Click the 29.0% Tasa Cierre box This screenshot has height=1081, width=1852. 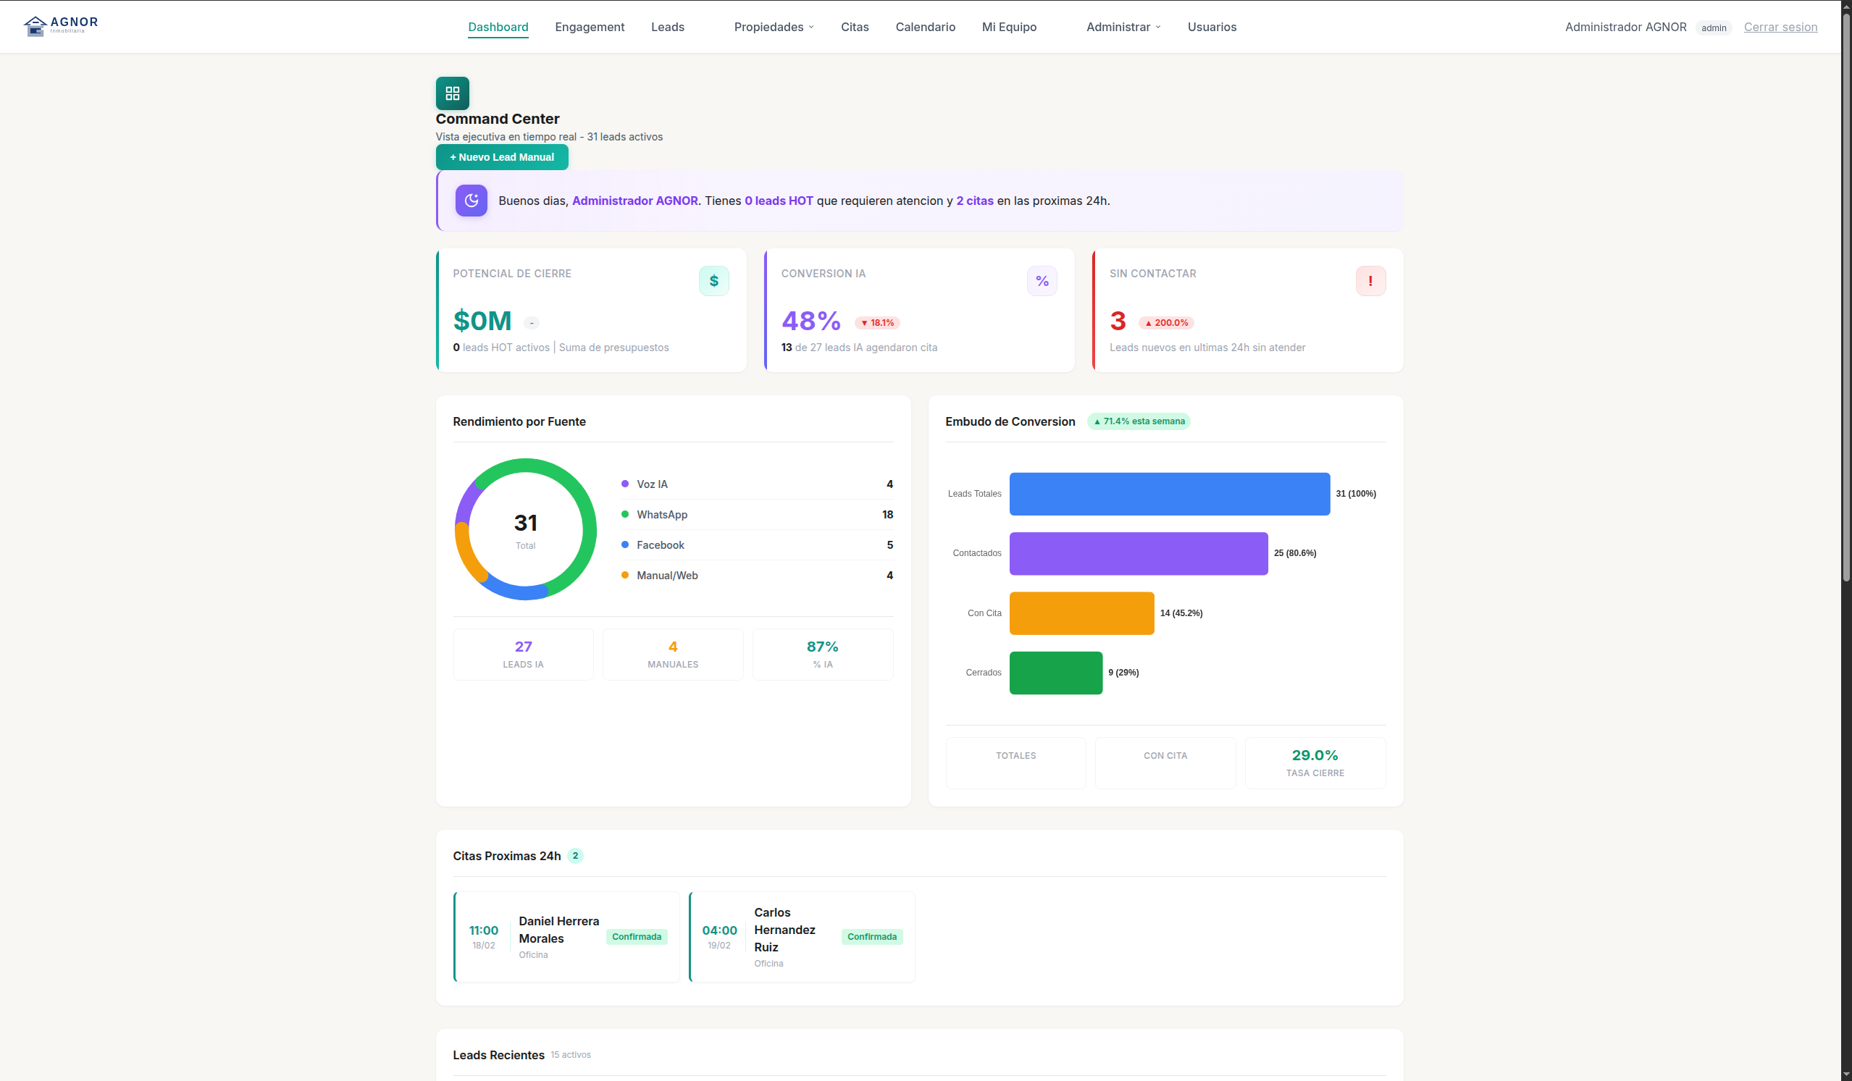tap(1315, 763)
